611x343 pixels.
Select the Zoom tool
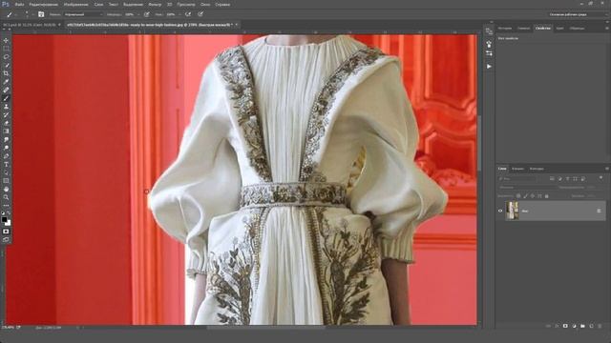[x=6, y=197]
